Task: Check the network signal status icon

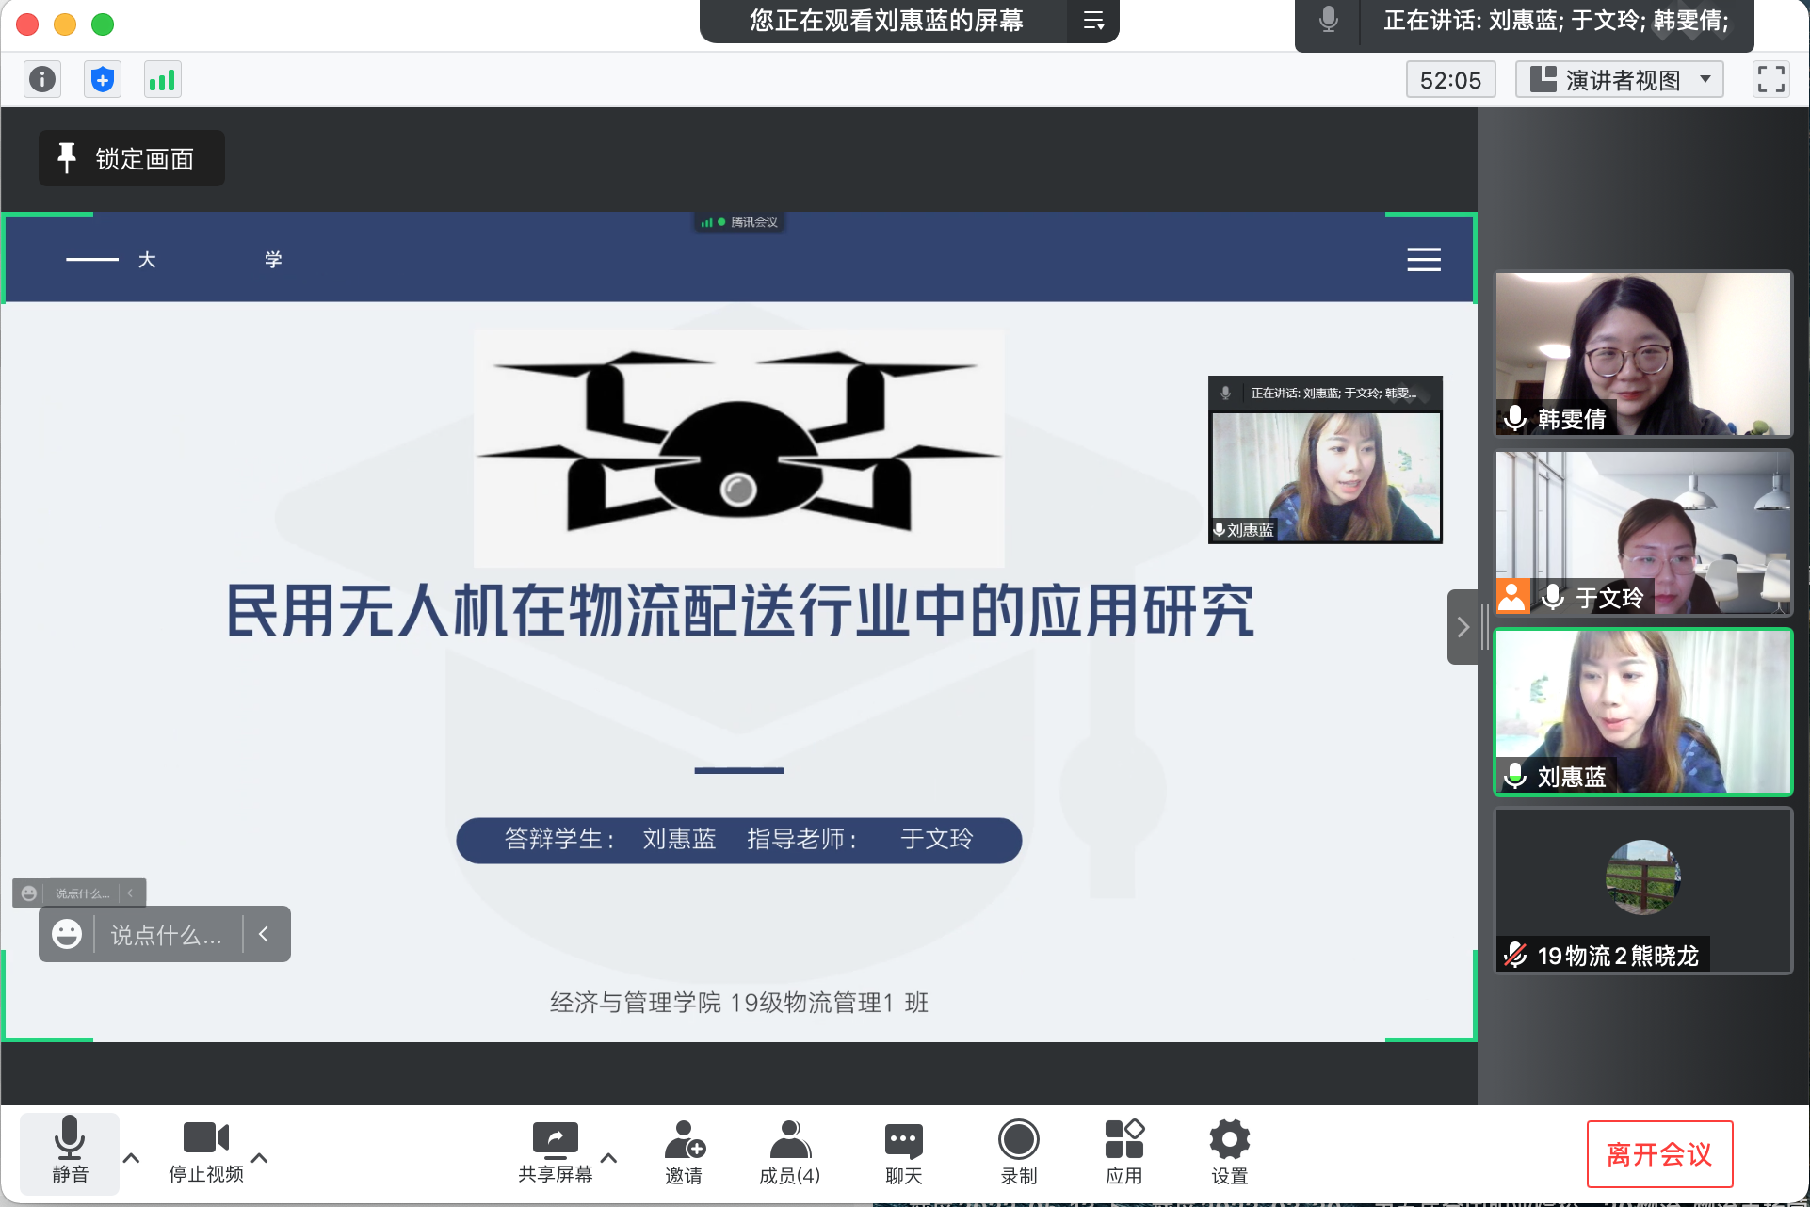Action: (162, 79)
